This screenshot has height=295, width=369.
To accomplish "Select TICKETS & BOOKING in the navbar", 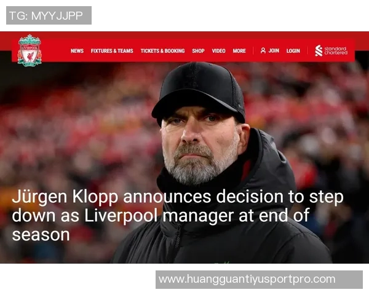I will coord(162,51).
